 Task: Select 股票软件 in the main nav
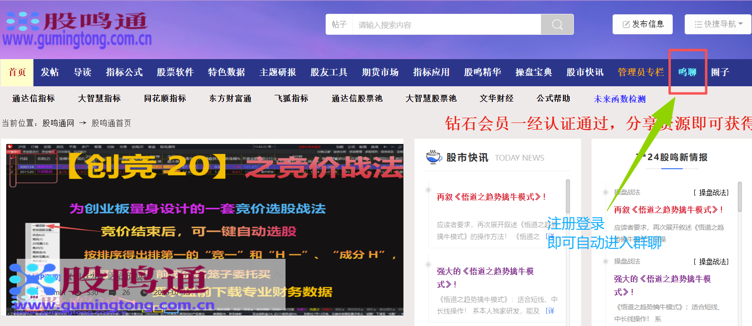point(175,72)
